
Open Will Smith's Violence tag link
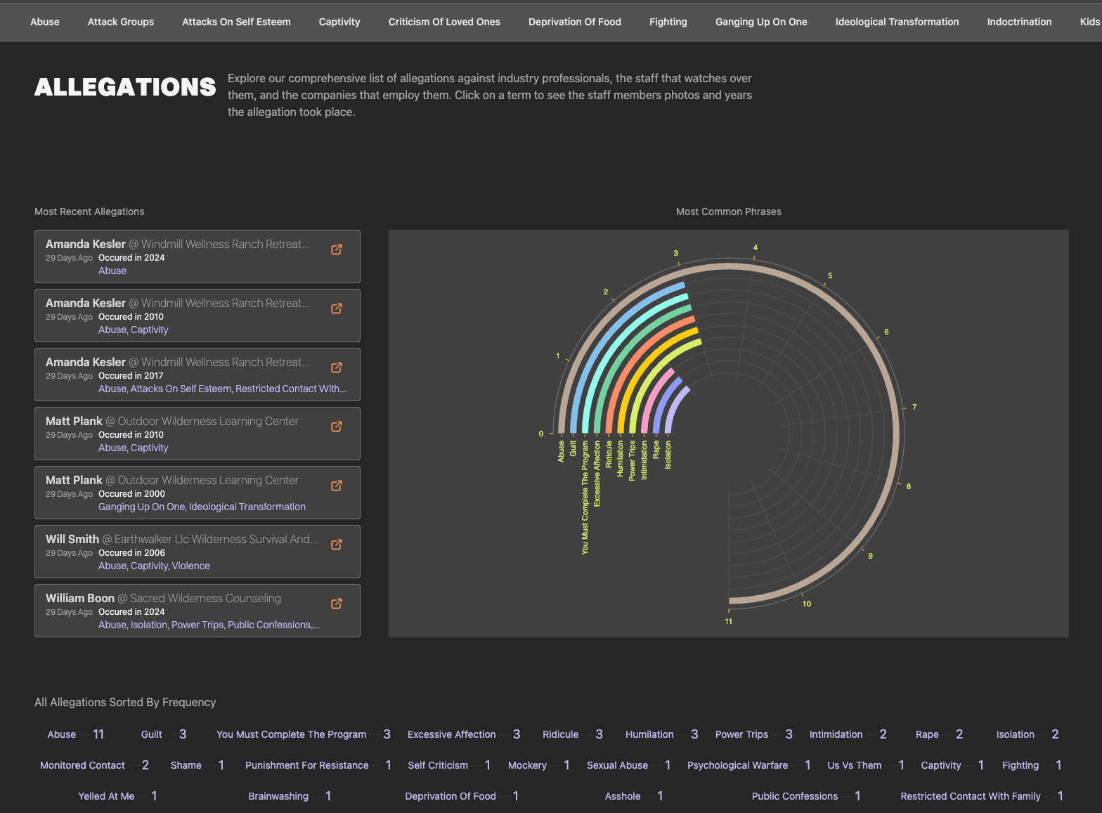coord(190,566)
